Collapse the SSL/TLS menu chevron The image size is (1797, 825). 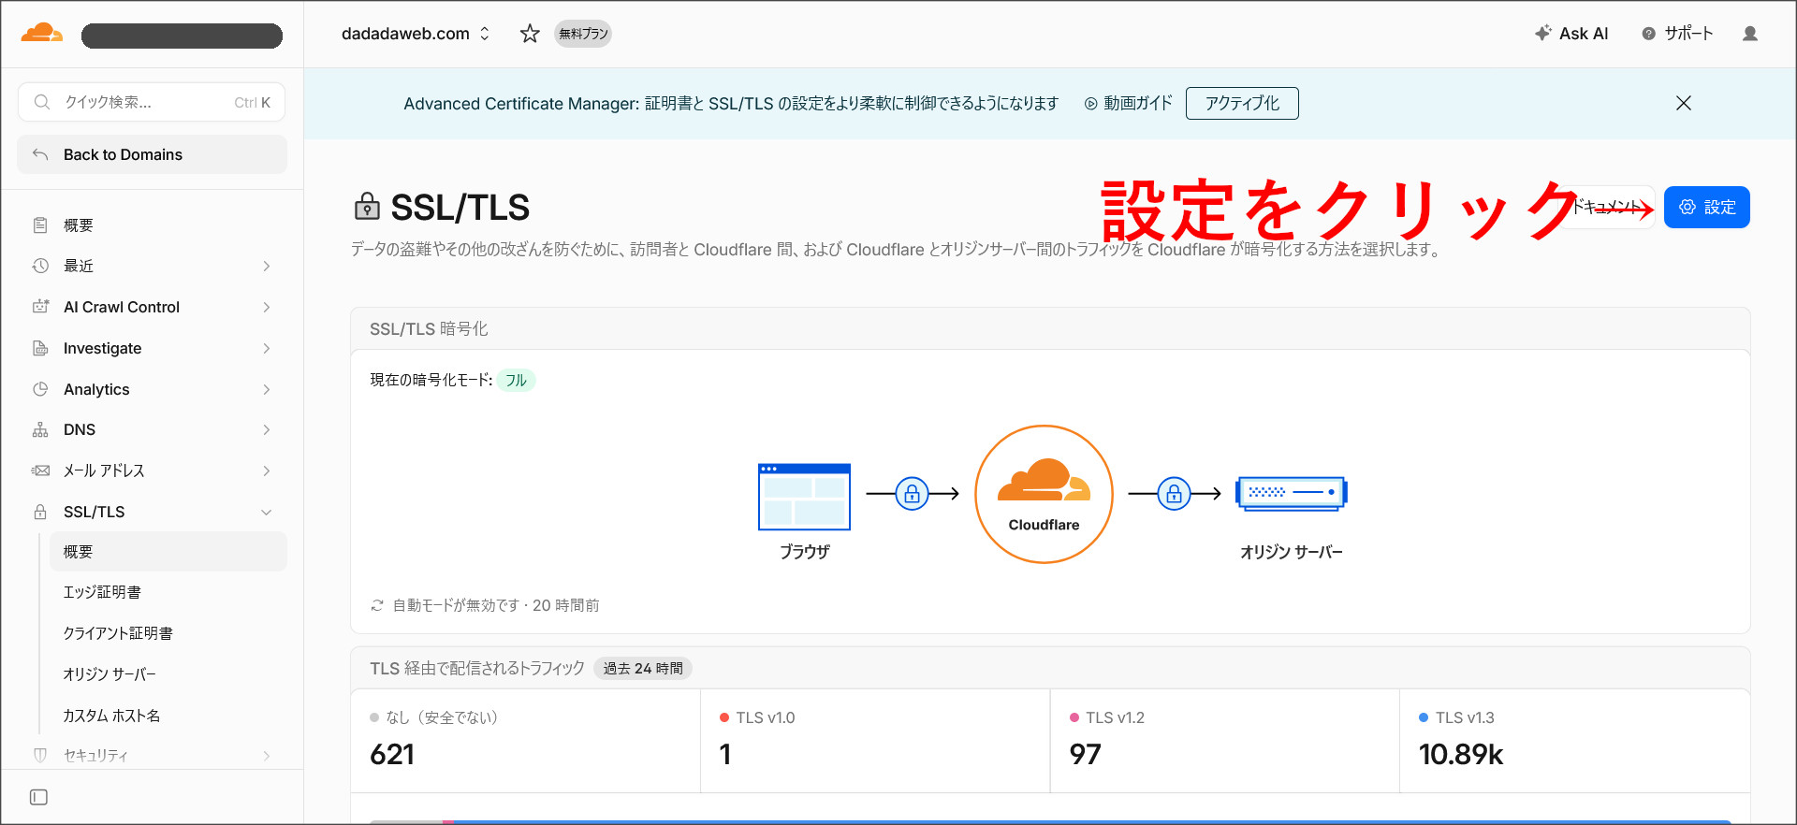click(x=267, y=512)
